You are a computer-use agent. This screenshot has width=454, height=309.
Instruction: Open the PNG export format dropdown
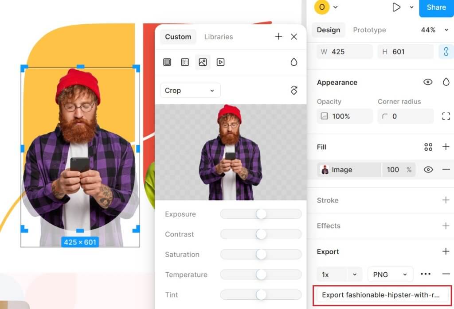tap(390, 275)
